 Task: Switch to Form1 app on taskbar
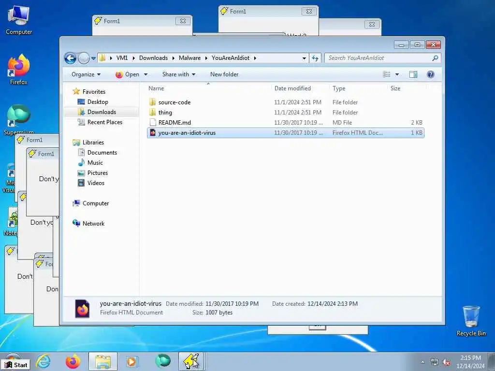tap(192, 361)
